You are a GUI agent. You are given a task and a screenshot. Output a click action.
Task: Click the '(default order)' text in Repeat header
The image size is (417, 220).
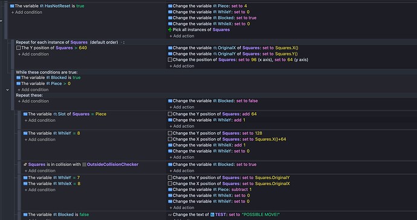coord(104,42)
